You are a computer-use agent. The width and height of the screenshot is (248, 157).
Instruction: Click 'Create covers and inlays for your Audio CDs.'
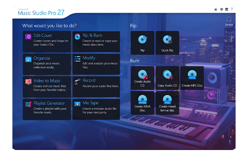(x=51, y=43)
